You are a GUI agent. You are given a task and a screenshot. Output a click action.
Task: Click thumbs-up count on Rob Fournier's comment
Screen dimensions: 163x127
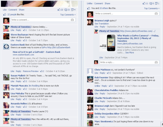(111, 86)
